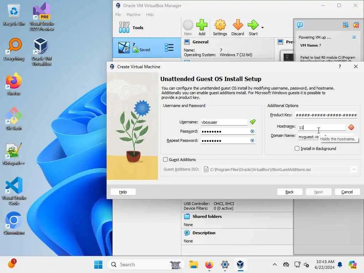The height and width of the screenshot is (273, 364).
Task: Select the Notepad++ desktop icon
Action: coord(14,154)
